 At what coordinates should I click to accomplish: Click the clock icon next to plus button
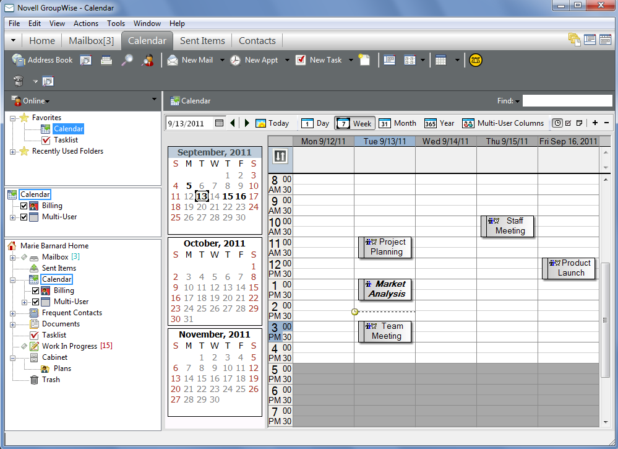click(x=557, y=123)
